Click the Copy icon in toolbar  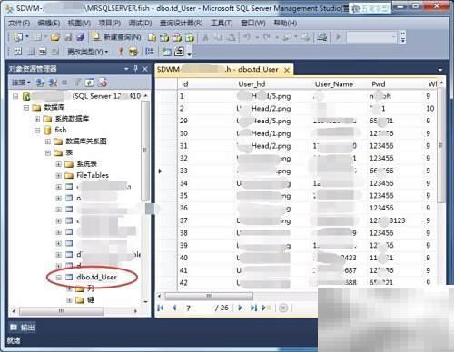(218, 37)
